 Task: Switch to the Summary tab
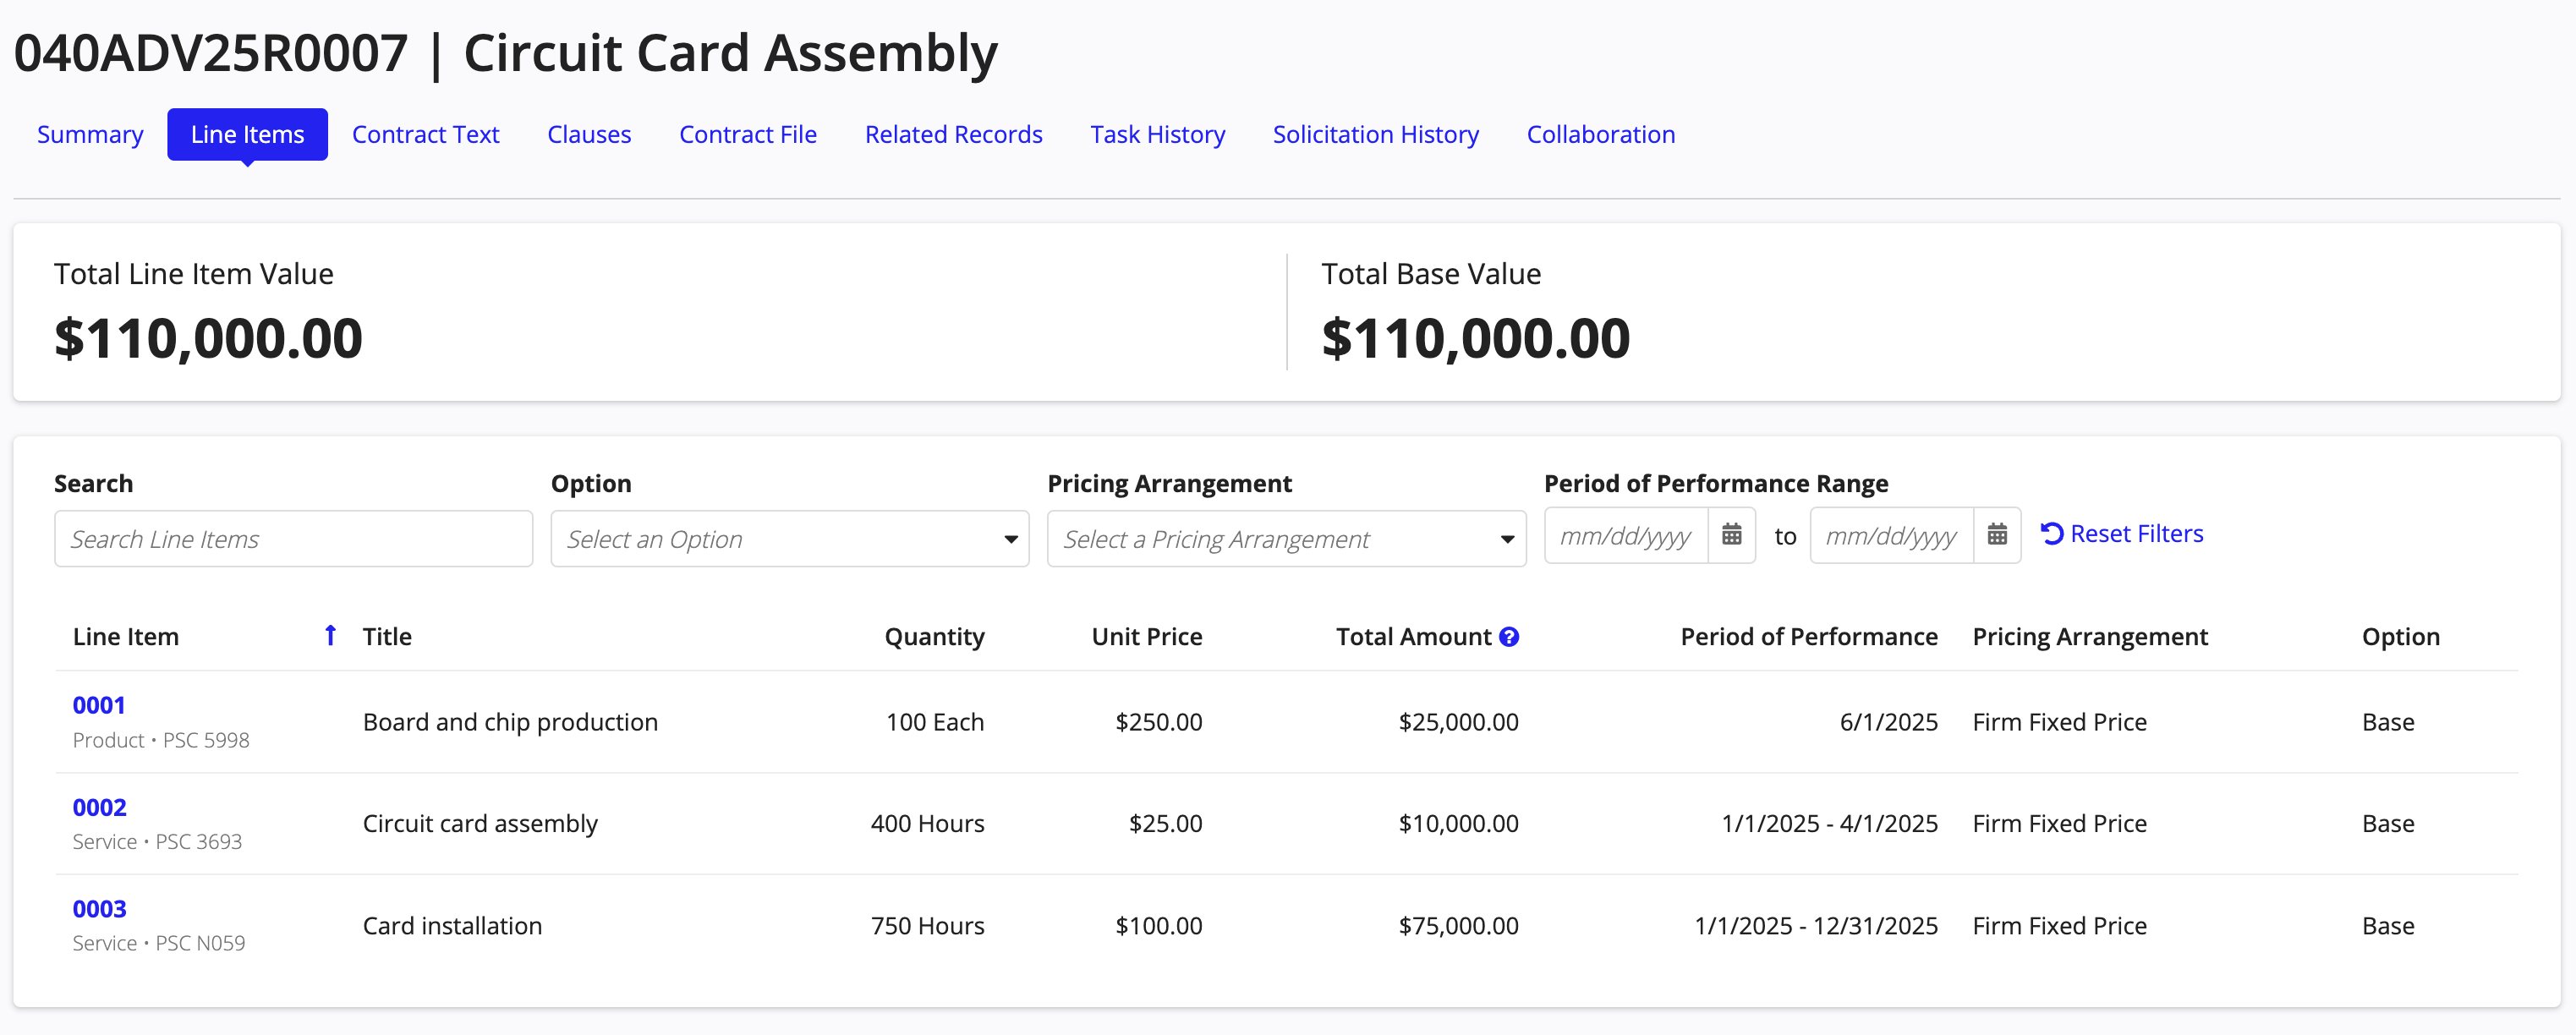coord(90,134)
